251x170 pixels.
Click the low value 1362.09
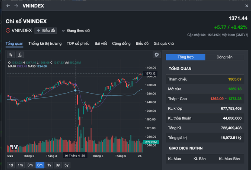click(217, 99)
